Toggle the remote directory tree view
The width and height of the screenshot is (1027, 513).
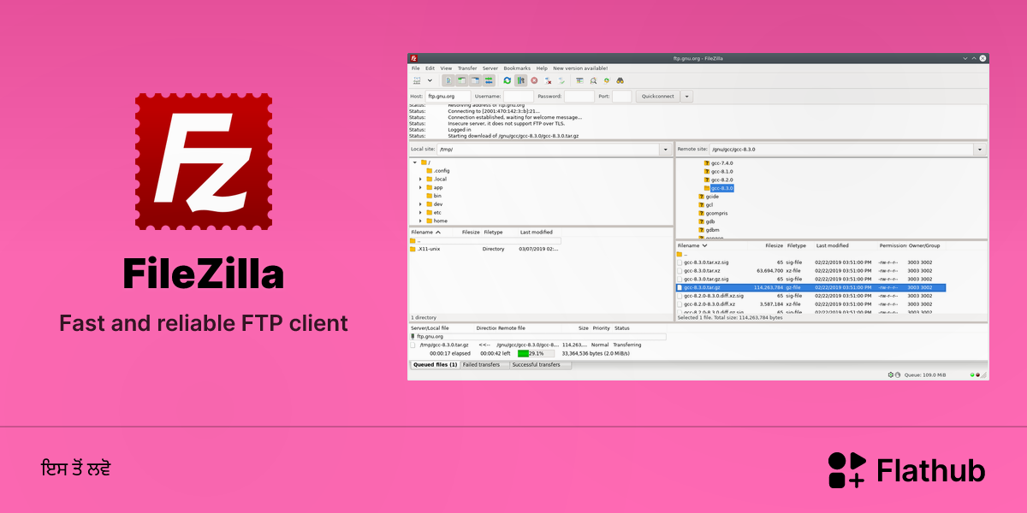(x=475, y=80)
